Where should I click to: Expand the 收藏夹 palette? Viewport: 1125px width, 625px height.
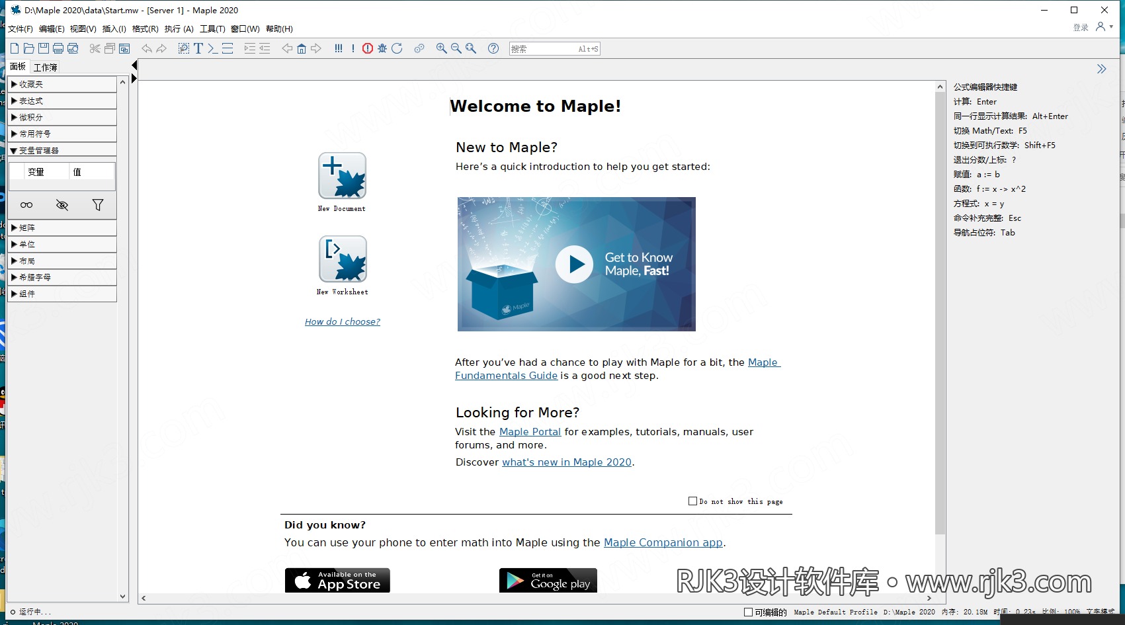[x=62, y=84]
